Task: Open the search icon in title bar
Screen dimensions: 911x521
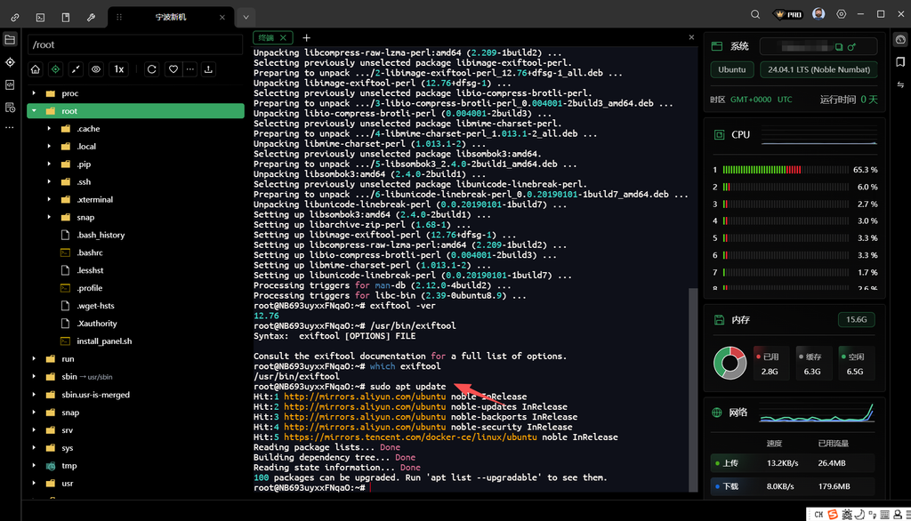Action: 754,14
